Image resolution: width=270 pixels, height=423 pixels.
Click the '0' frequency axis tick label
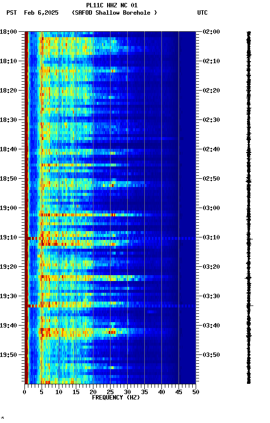pos(24,392)
